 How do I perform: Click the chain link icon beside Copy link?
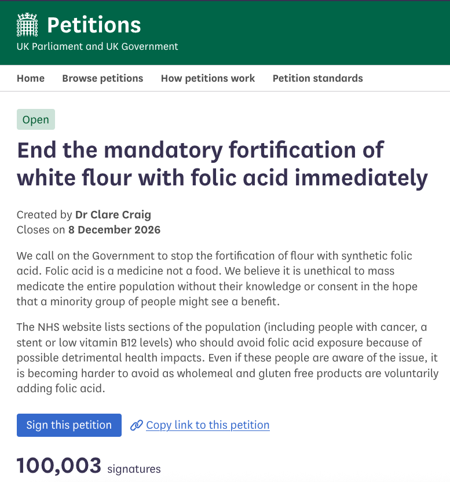[137, 425]
